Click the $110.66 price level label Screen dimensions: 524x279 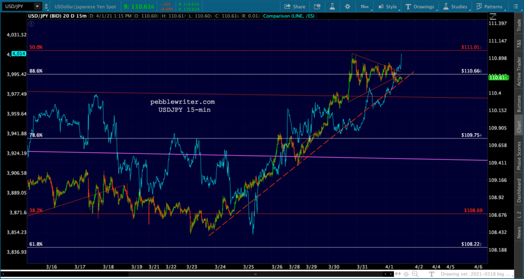pos(471,71)
